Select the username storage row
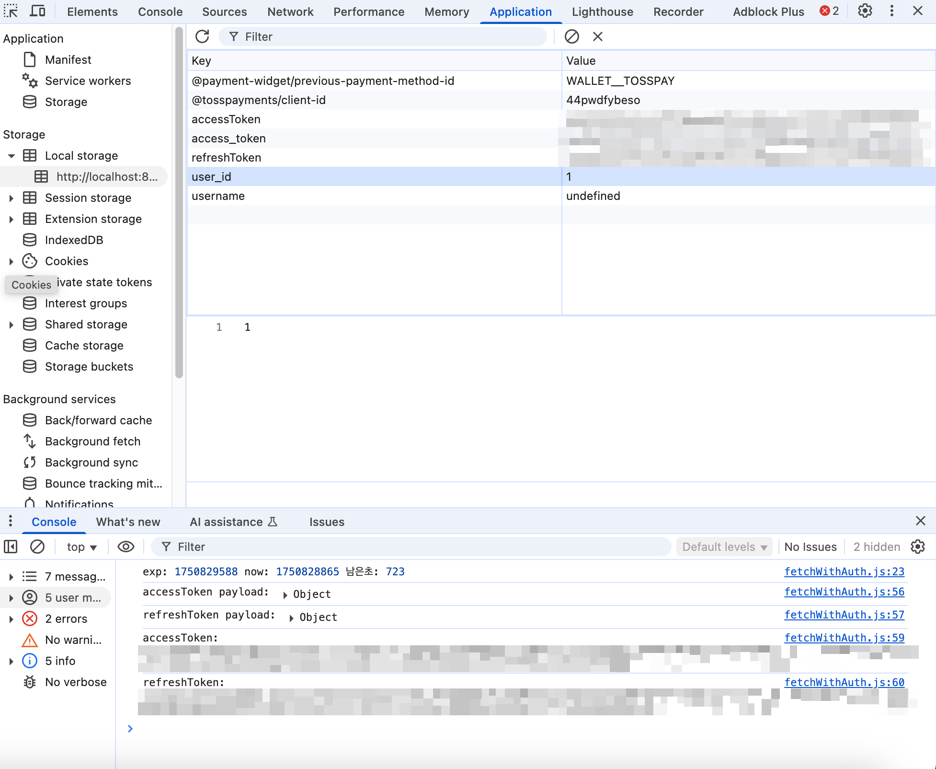 click(x=561, y=196)
